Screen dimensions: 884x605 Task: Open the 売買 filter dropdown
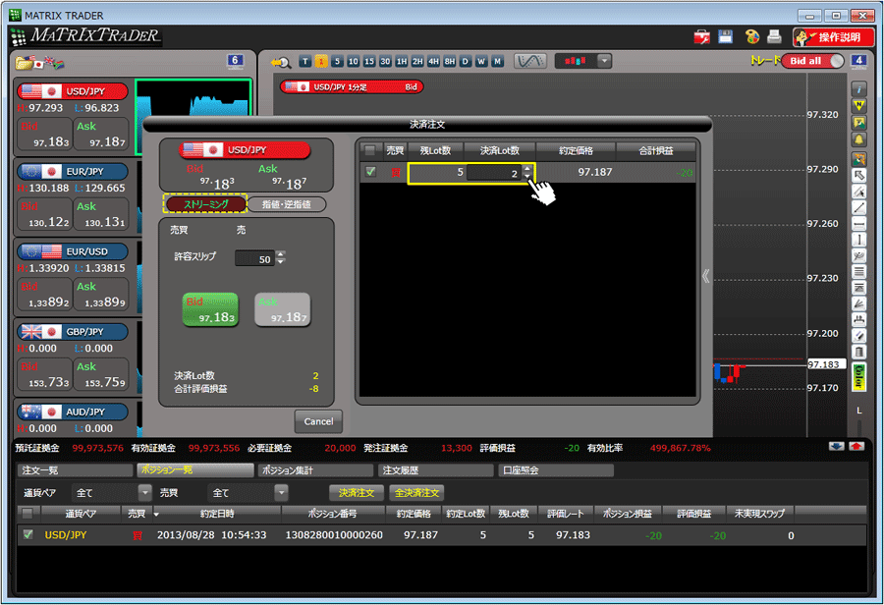[x=281, y=493]
